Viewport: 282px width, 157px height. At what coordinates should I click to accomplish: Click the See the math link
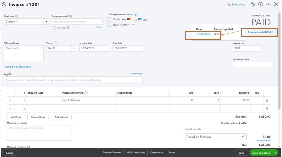264,141
